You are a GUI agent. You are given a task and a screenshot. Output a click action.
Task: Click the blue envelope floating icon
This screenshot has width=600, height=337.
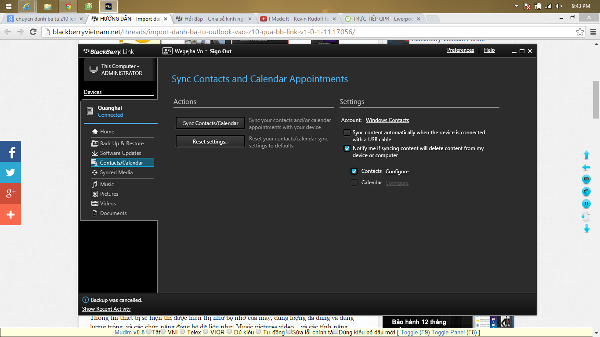pos(586,179)
